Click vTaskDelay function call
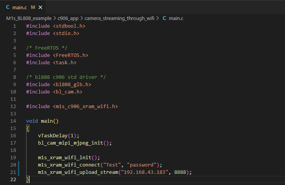 point(53,136)
